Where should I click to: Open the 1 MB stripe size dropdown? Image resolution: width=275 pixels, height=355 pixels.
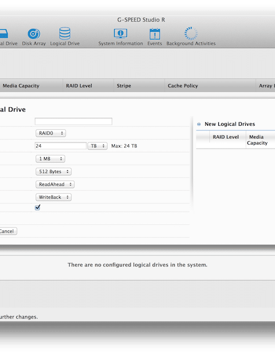coord(50,159)
